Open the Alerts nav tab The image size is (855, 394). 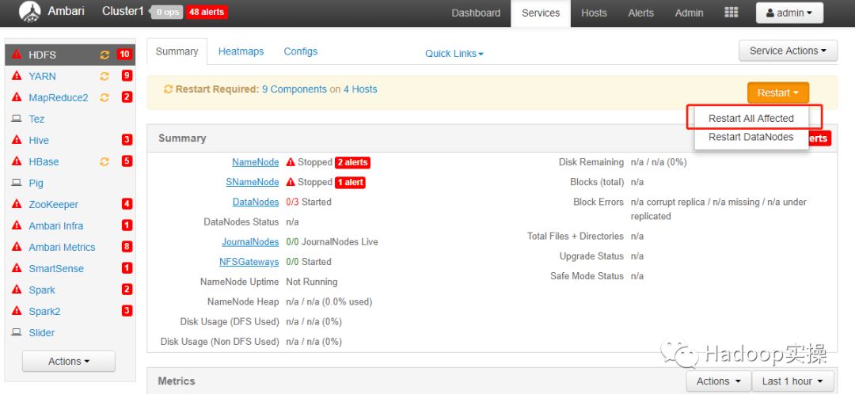pyautogui.click(x=640, y=13)
